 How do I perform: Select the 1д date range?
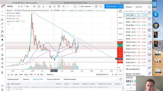tap(8, 75)
